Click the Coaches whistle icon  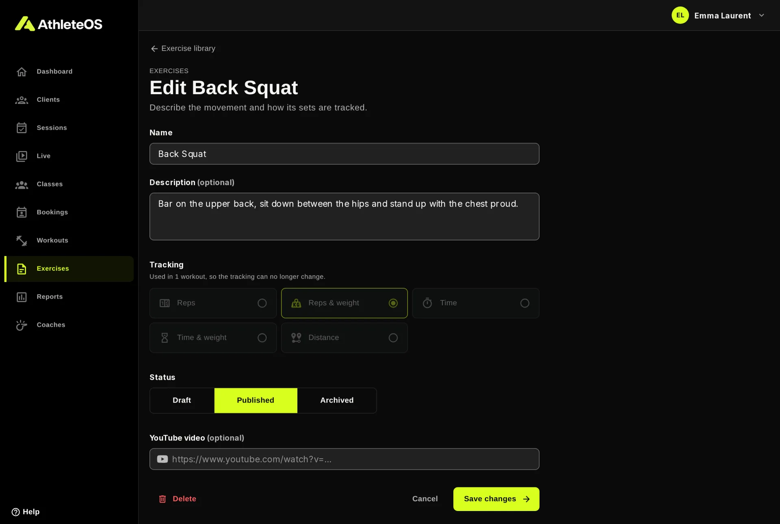point(22,325)
